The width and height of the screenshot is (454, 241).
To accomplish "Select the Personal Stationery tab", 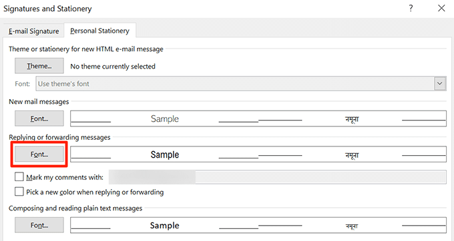I will [99, 31].
